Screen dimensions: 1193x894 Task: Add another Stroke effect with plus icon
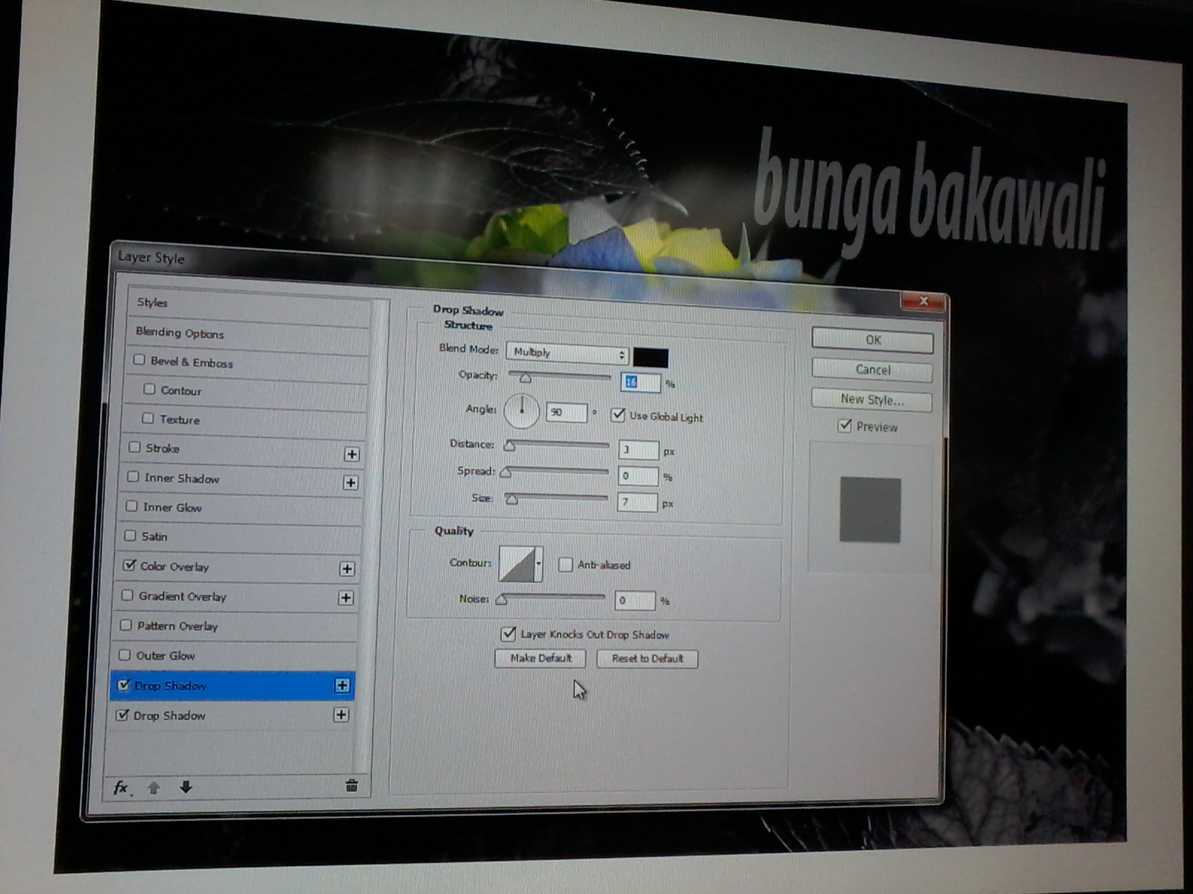click(x=352, y=454)
